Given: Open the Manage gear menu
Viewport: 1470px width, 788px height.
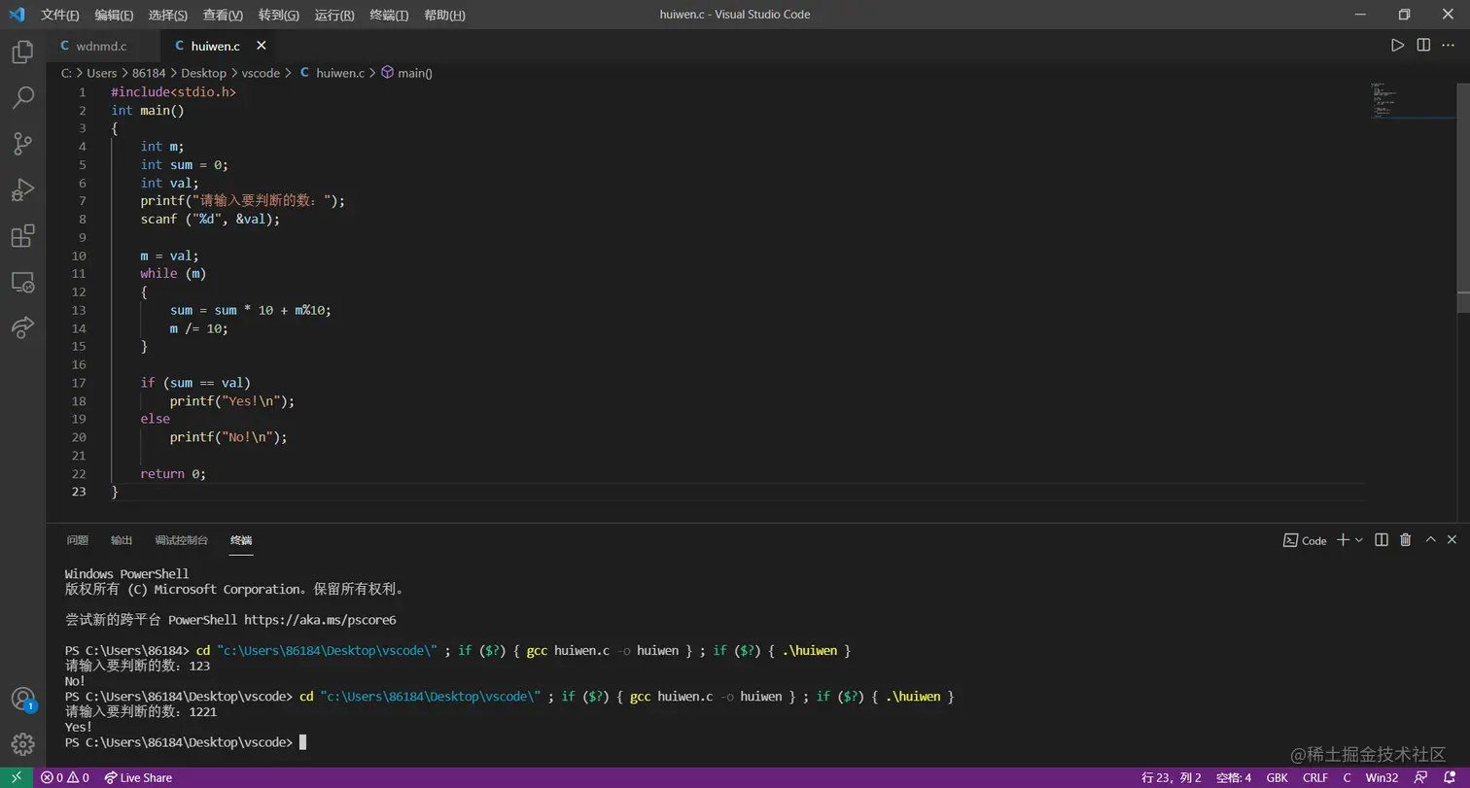Looking at the screenshot, I should point(22,744).
